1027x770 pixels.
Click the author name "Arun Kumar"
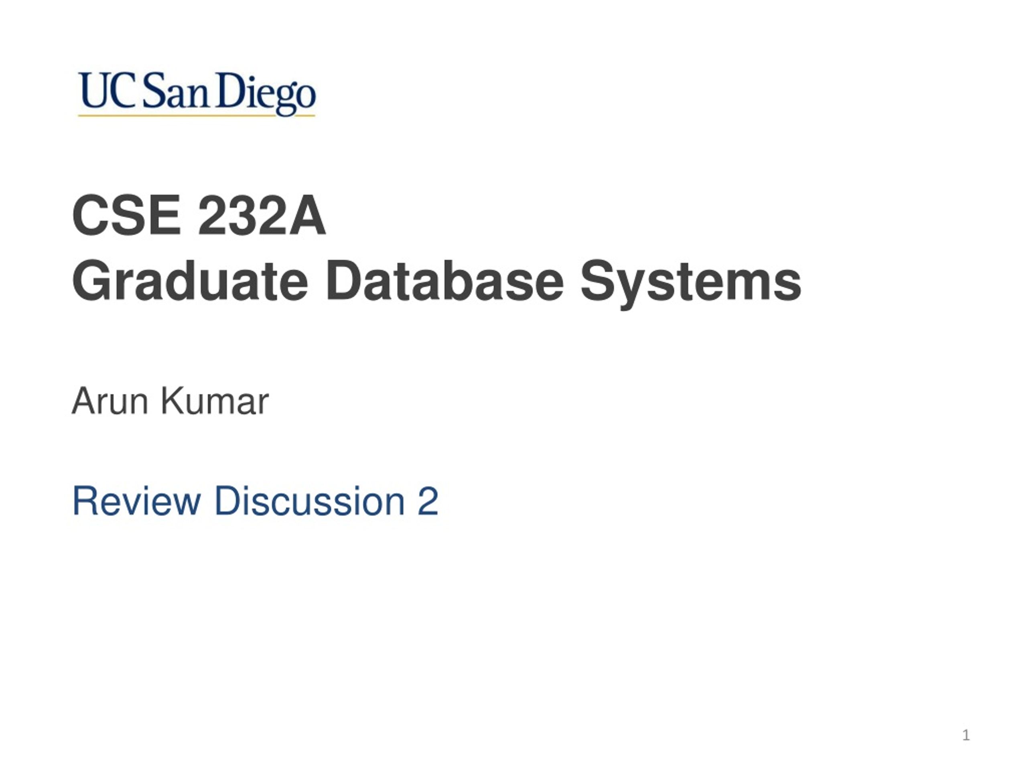(x=170, y=401)
